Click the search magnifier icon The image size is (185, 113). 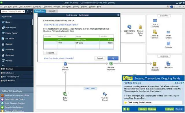pyautogui.click(x=27, y=12)
